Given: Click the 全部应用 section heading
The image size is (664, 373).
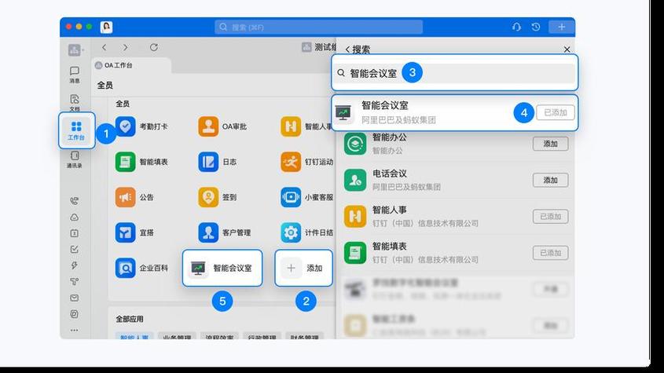Looking at the screenshot, I should [x=130, y=319].
